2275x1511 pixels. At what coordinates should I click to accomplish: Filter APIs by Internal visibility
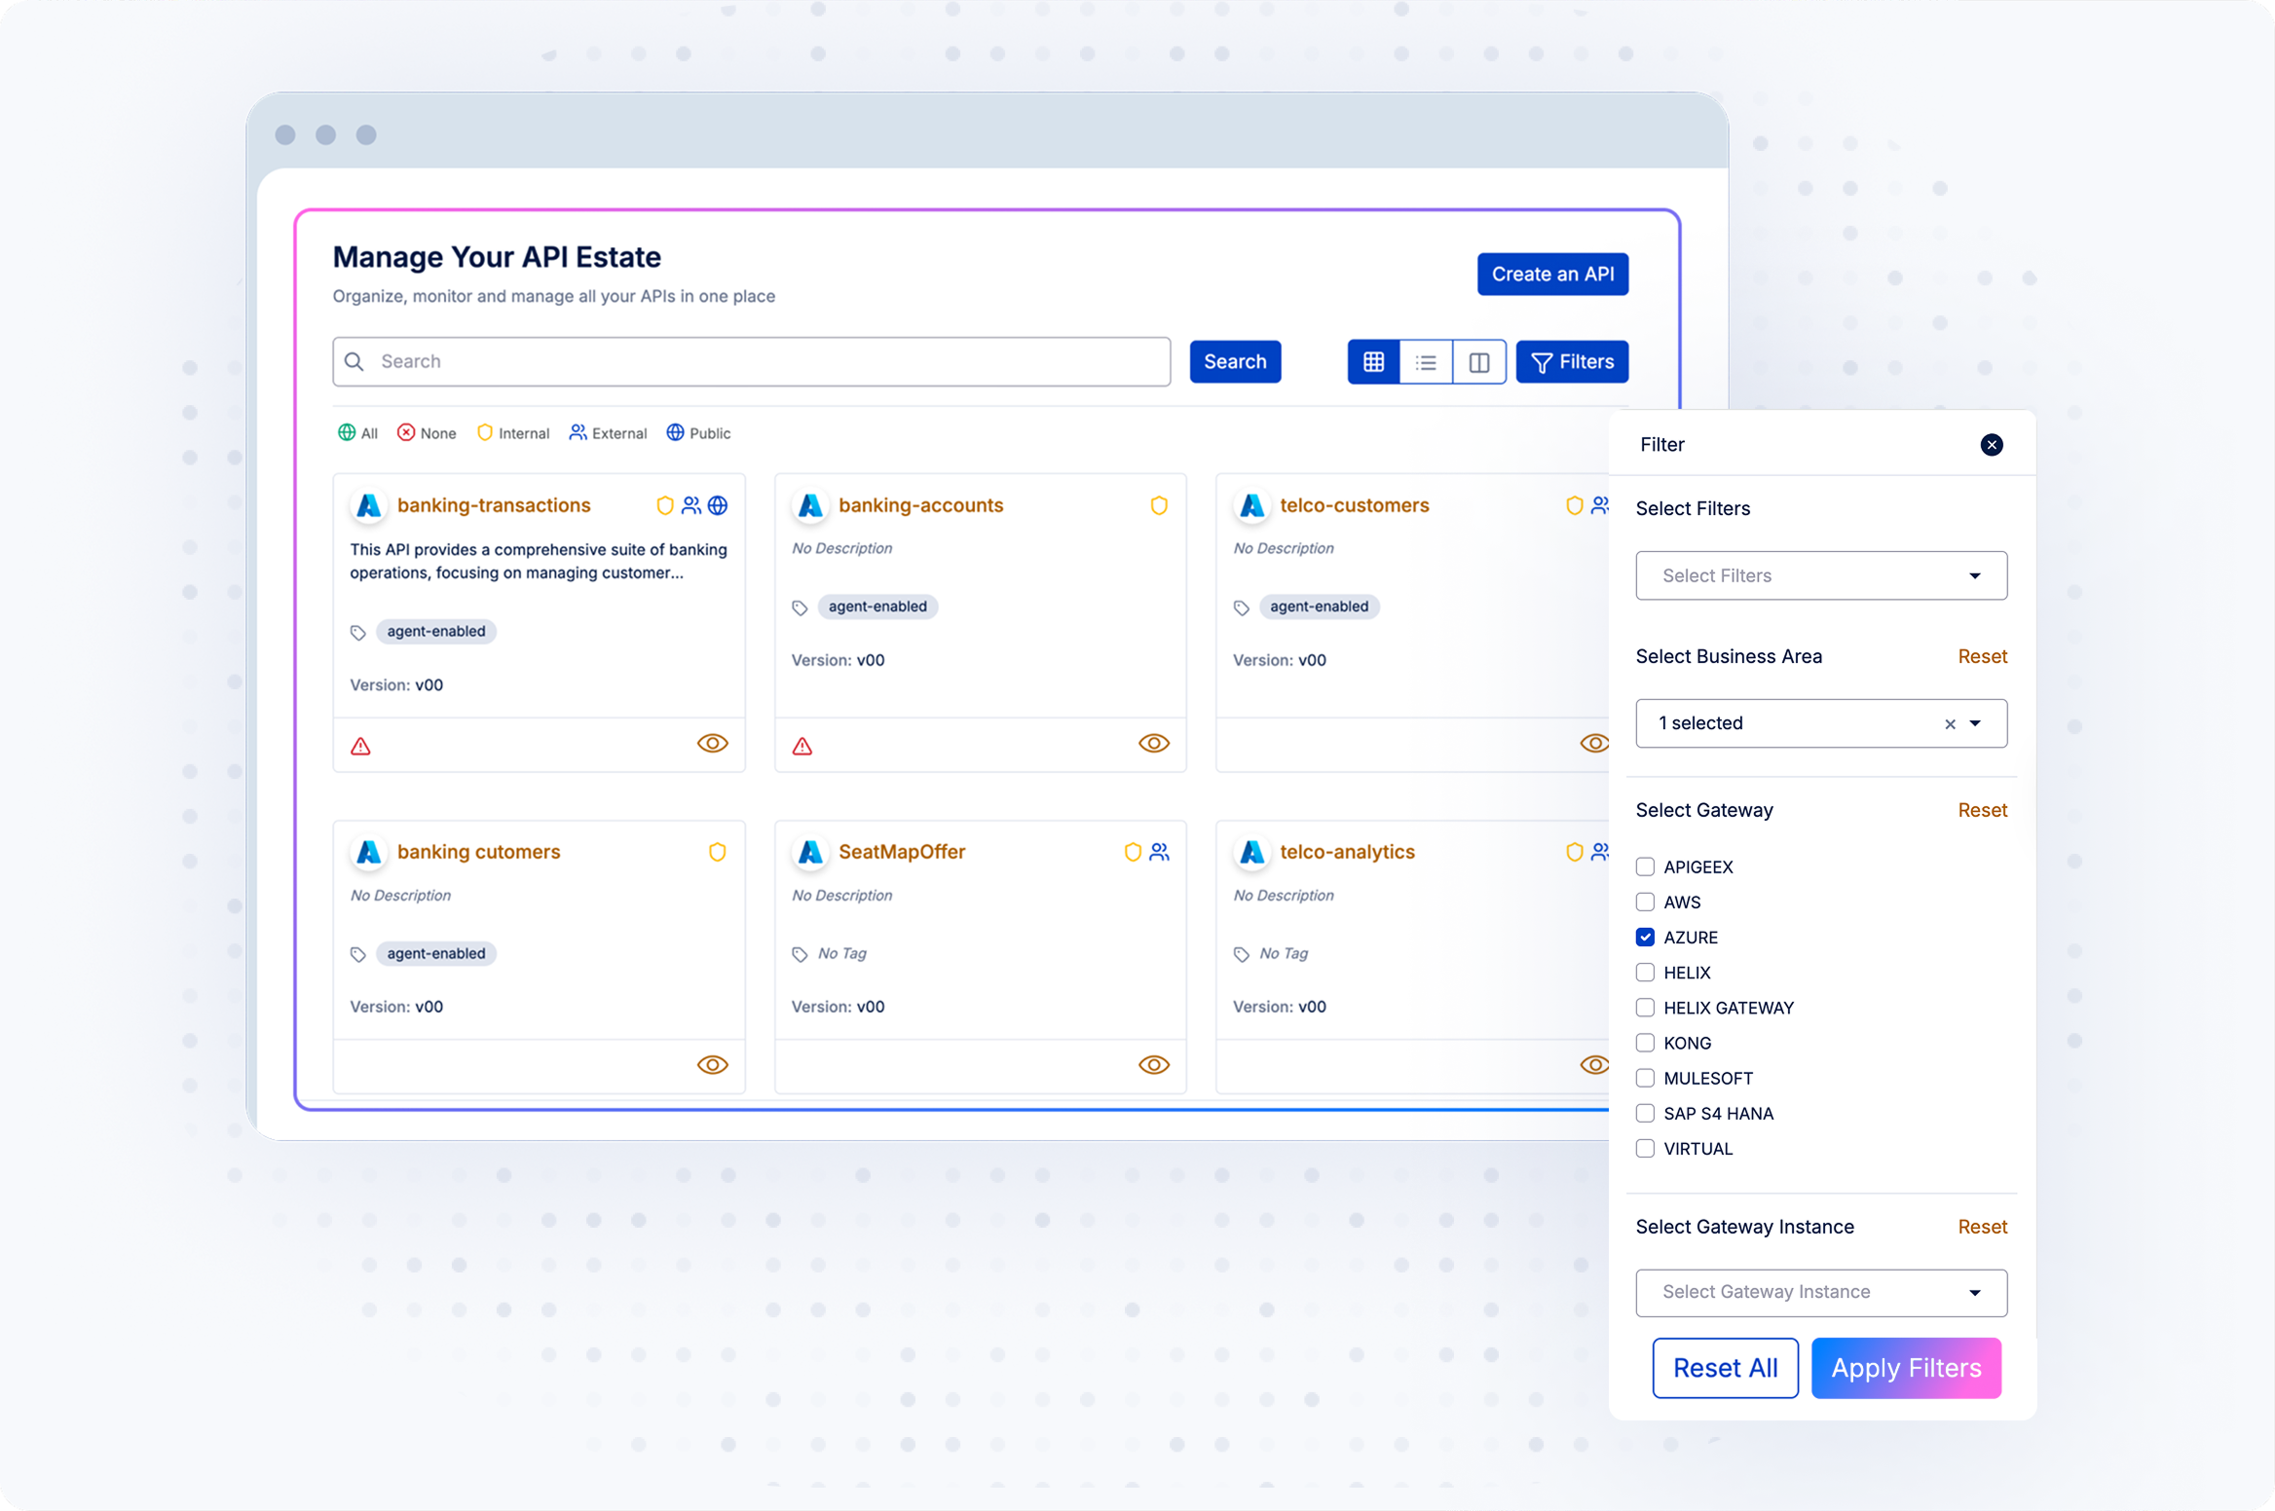(x=513, y=433)
